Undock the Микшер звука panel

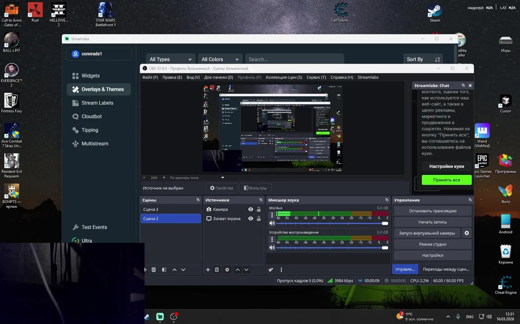(387, 200)
